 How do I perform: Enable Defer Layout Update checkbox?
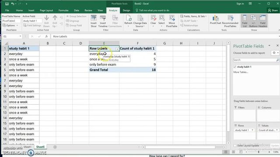[235, 146]
